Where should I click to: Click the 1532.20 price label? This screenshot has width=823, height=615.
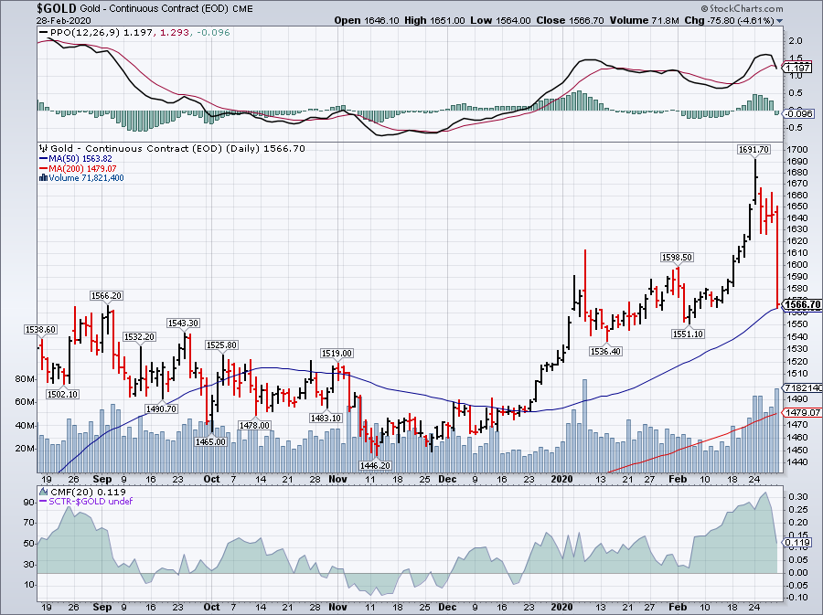tap(139, 337)
